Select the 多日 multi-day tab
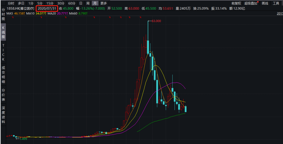The width and height of the screenshot is (283, 144). pos(21,3)
